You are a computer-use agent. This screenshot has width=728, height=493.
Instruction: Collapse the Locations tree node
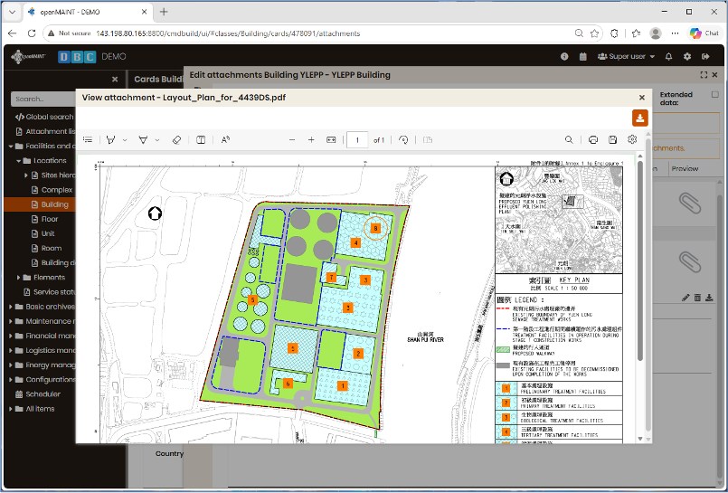pyautogui.click(x=19, y=161)
